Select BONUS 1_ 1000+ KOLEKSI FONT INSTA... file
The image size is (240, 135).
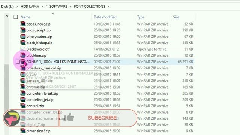(x=58, y=61)
